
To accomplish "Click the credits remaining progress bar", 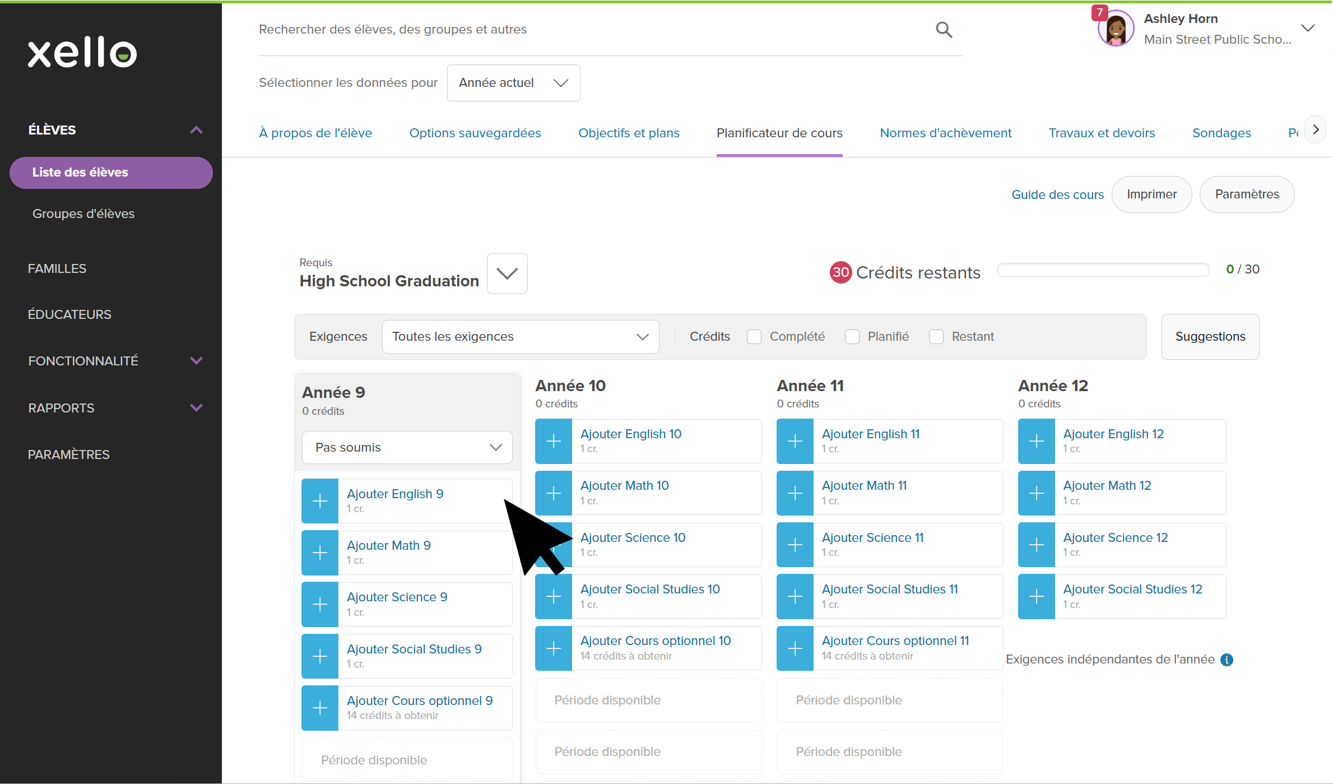I will [x=1103, y=270].
